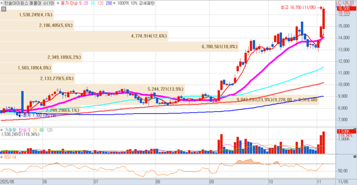The image size is (357, 185).
Task: Click the salmon 120 price moving average period
Action: point(101,3)
